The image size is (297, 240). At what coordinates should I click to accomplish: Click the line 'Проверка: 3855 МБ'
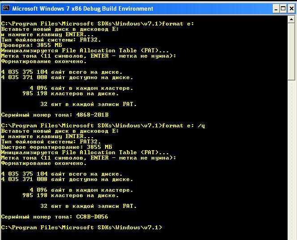coord(32,45)
